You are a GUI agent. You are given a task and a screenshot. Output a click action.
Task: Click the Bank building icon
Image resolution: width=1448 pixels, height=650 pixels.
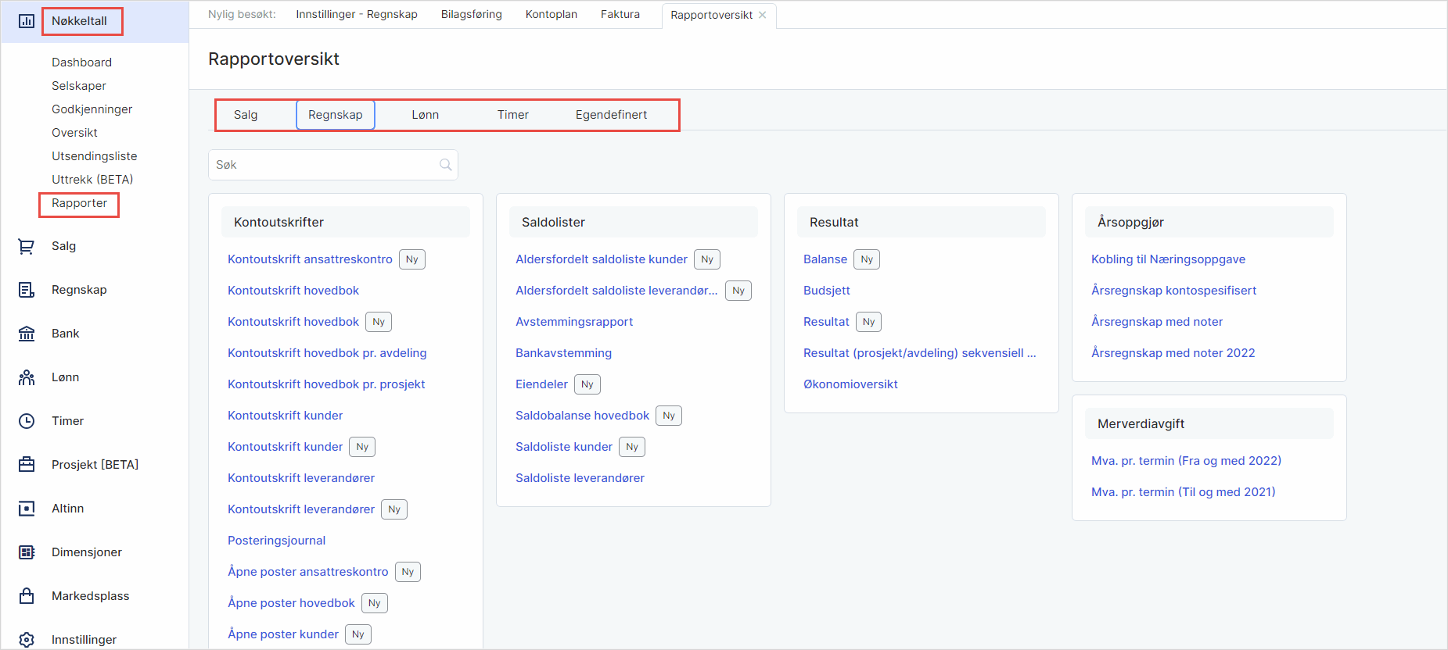(x=27, y=334)
